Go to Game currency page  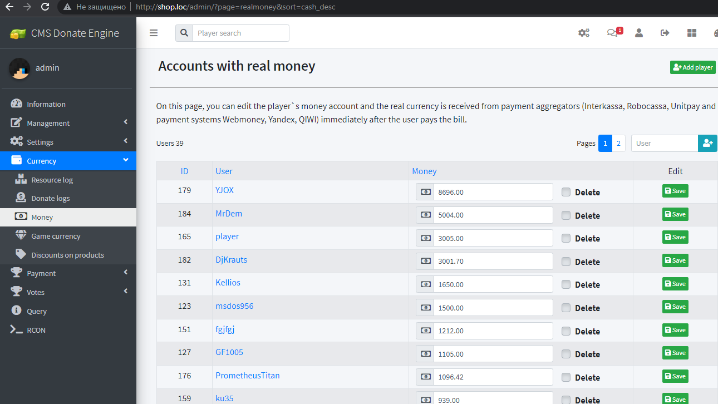tap(56, 236)
